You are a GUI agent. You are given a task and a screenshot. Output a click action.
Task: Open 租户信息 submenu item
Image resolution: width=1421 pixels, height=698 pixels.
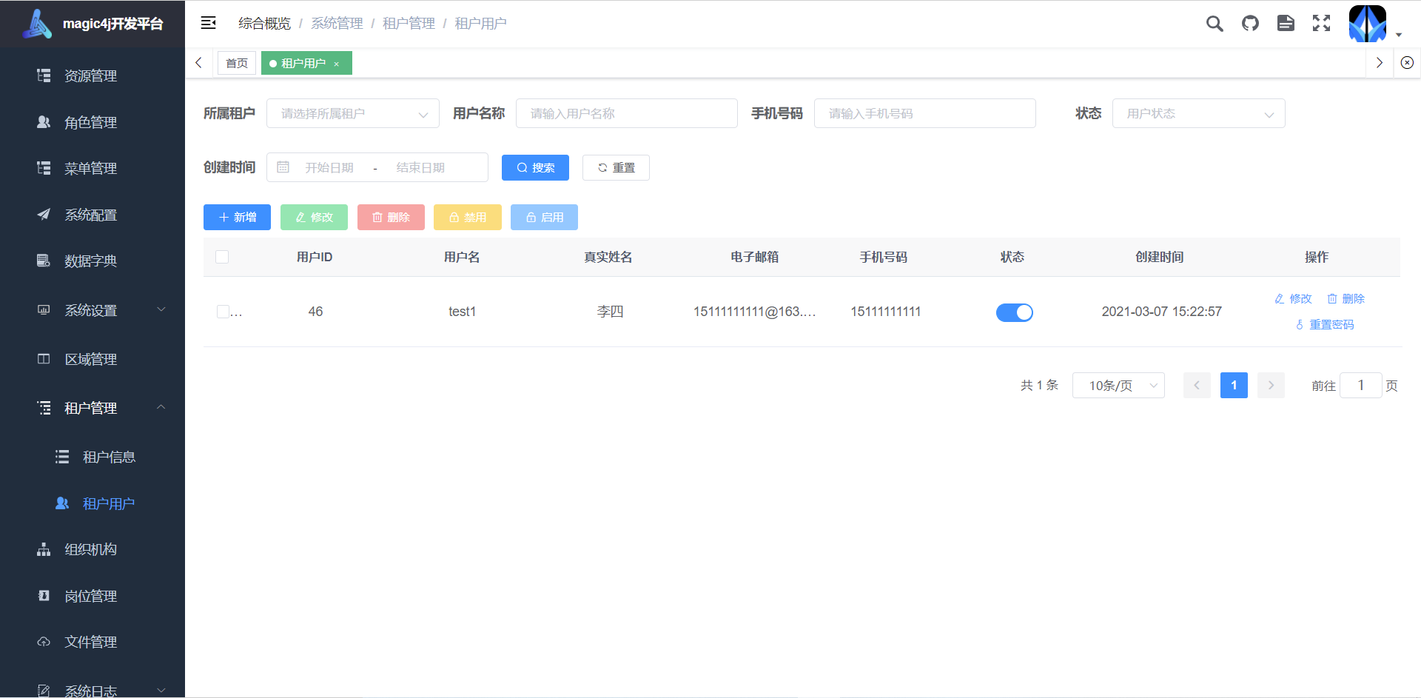point(93,457)
